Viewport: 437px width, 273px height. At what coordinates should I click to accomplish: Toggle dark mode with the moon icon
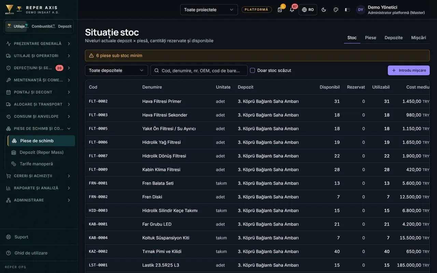point(324,10)
